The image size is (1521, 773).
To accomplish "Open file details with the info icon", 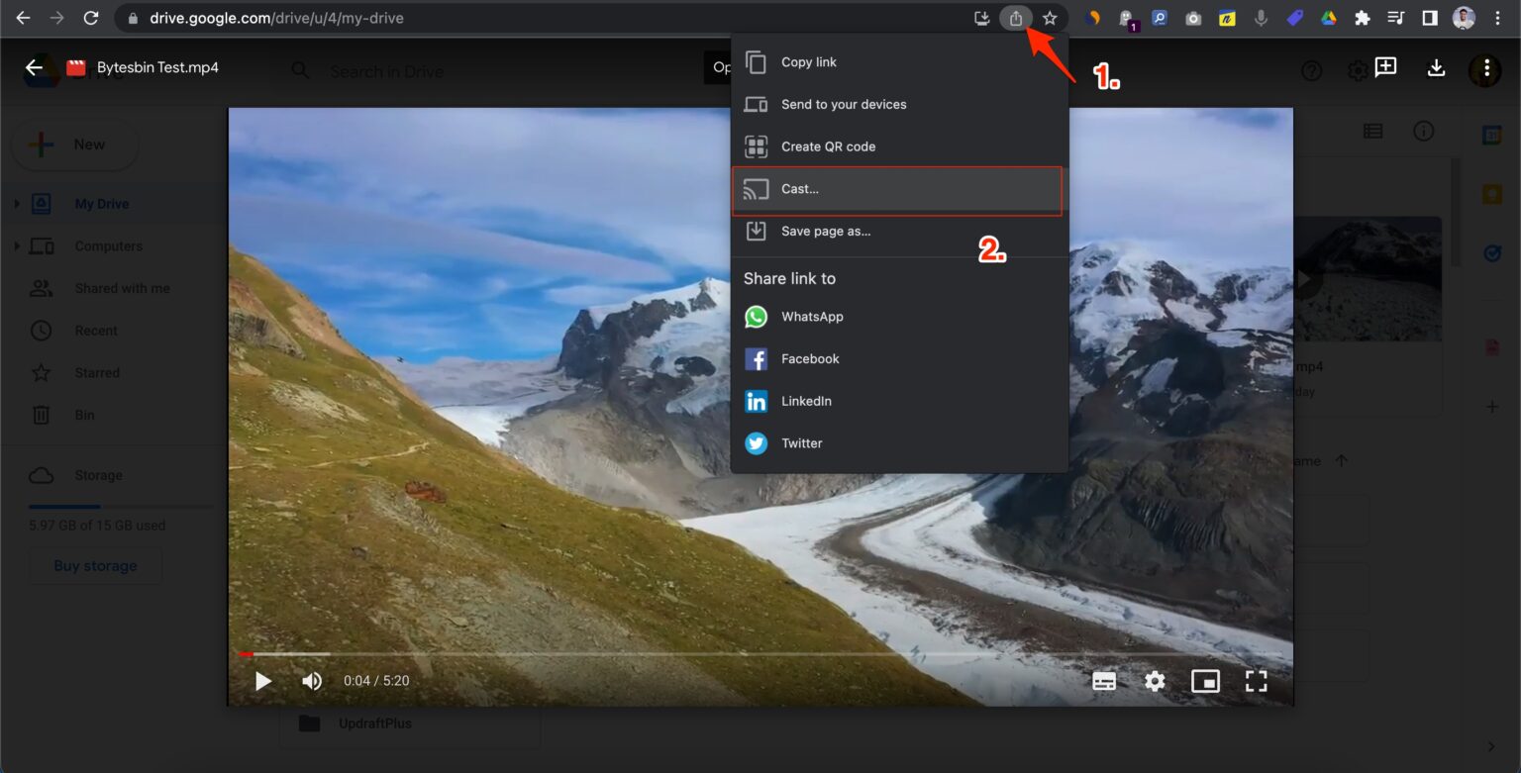I will pyautogui.click(x=1424, y=130).
